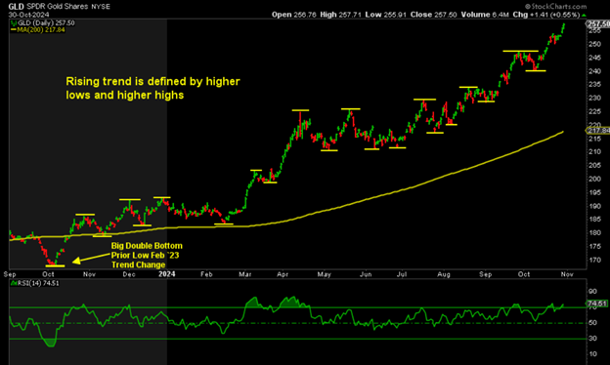
Task: Click the Chg +1.41 (+0.55%) value
Action: pyautogui.click(x=546, y=15)
